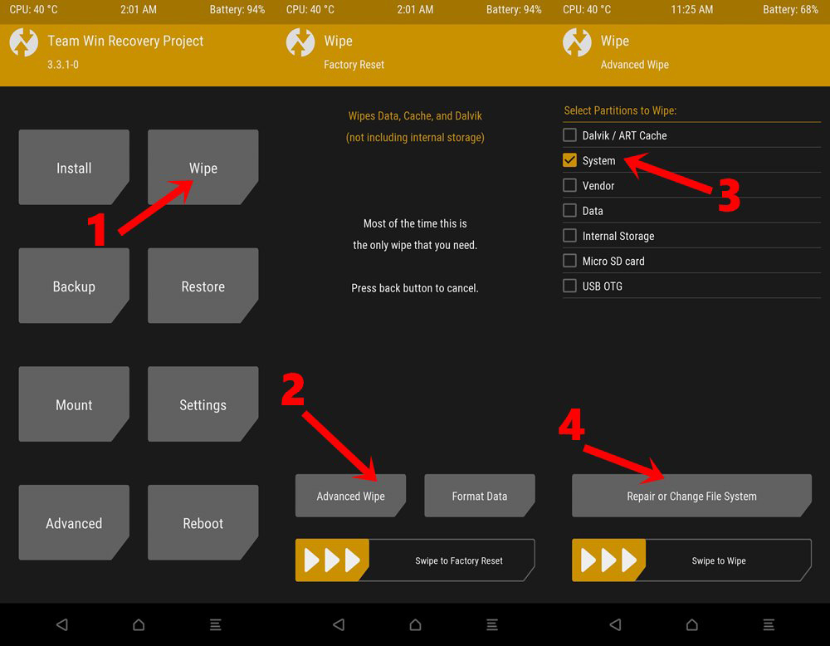Tap the 'Swipe to Wipe' label

[x=719, y=560]
